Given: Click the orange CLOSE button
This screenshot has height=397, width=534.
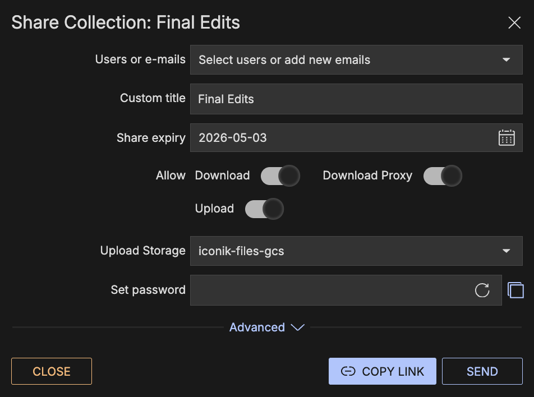Looking at the screenshot, I should (52, 371).
